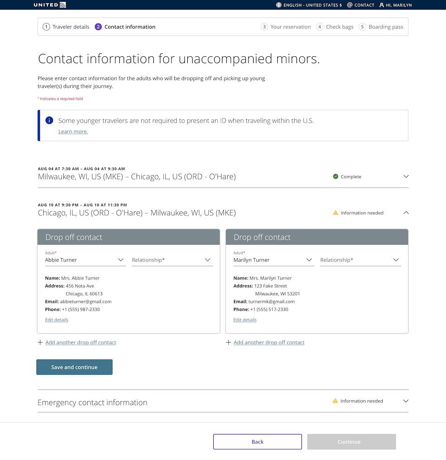This screenshot has width=446, height=460.
Task: Click the blue info circle icon
Action: point(49,120)
